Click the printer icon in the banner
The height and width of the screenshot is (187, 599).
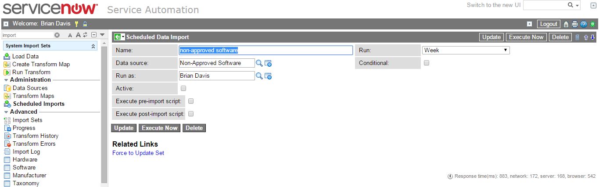click(575, 24)
